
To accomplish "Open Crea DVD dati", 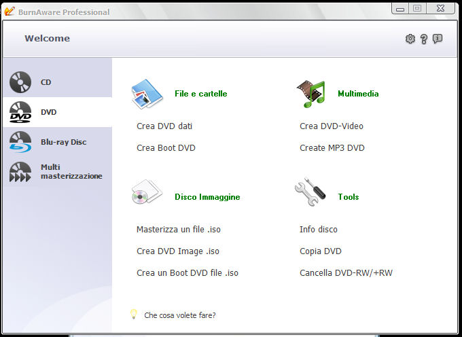I will click(164, 126).
